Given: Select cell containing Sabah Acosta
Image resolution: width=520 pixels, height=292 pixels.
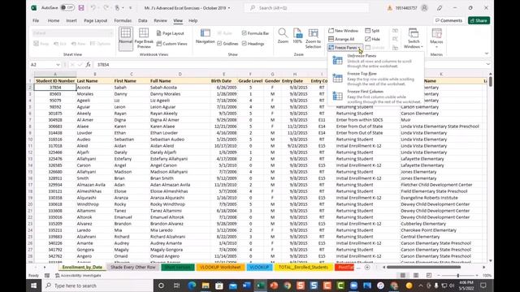Looking at the screenshot, I should pos(180,88).
